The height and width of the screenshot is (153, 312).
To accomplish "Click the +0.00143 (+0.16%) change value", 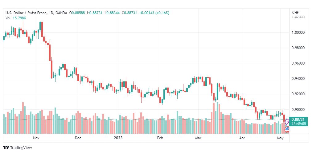I will click(154, 13).
